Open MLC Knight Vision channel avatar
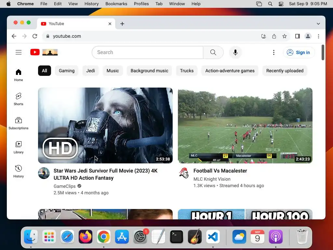The height and width of the screenshot is (250, 333). (x=184, y=173)
